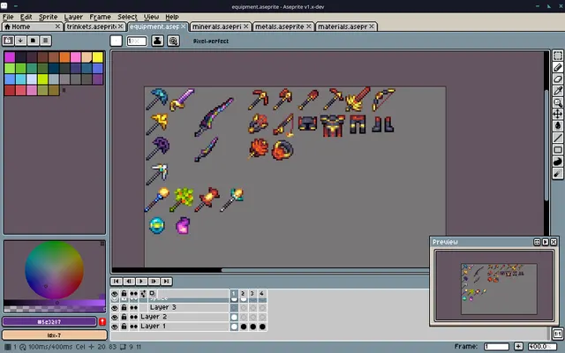Switch to metals.aseprite tab
The width and height of the screenshot is (565, 353).
coord(282,26)
